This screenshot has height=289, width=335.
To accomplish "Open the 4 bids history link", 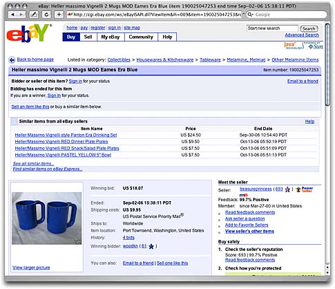I will point(128,238).
